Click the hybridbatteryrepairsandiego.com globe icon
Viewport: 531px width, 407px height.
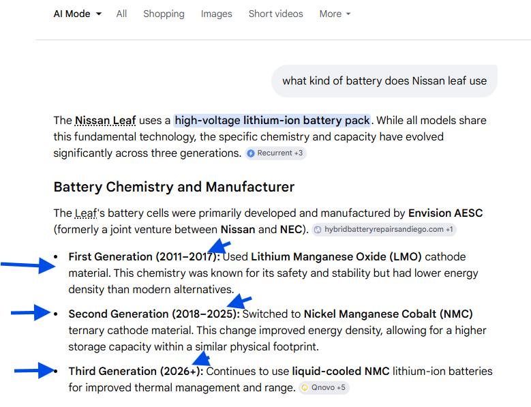coord(318,230)
